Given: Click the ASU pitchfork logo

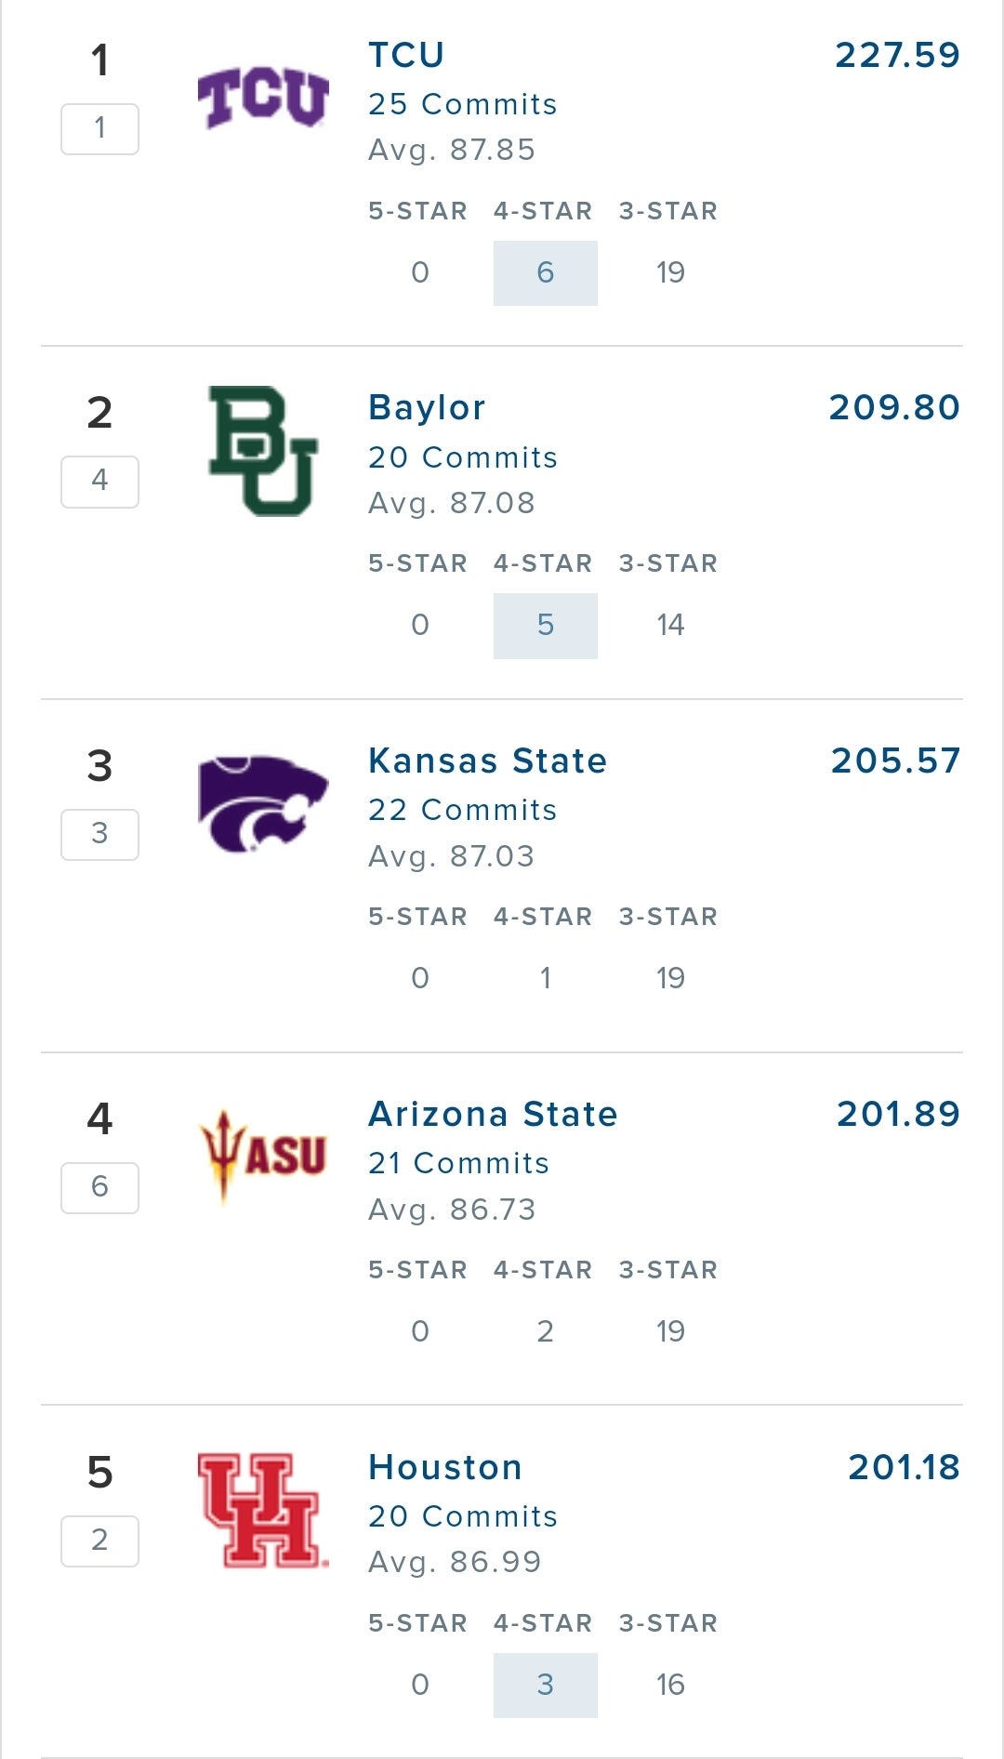Looking at the screenshot, I should [x=263, y=1157].
